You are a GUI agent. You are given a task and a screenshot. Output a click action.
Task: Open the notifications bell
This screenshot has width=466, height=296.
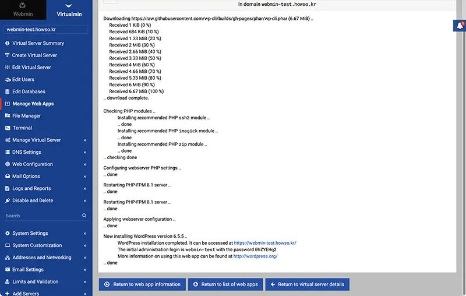pyautogui.click(x=460, y=26)
